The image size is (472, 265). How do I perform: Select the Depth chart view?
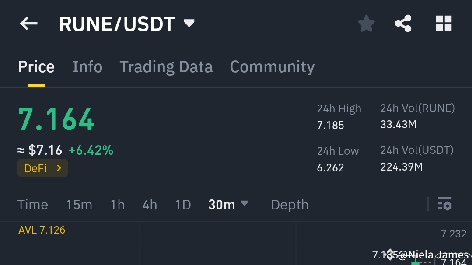[289, 204]
